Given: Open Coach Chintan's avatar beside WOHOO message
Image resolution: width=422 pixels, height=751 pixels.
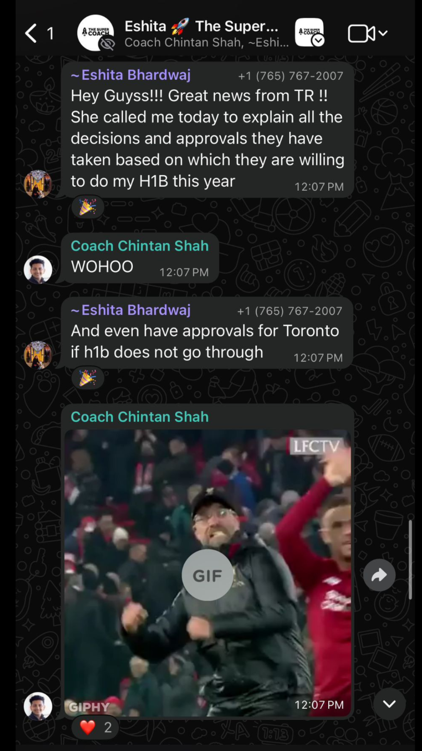Looking at the screenshot, I should [x=38, y=269].
